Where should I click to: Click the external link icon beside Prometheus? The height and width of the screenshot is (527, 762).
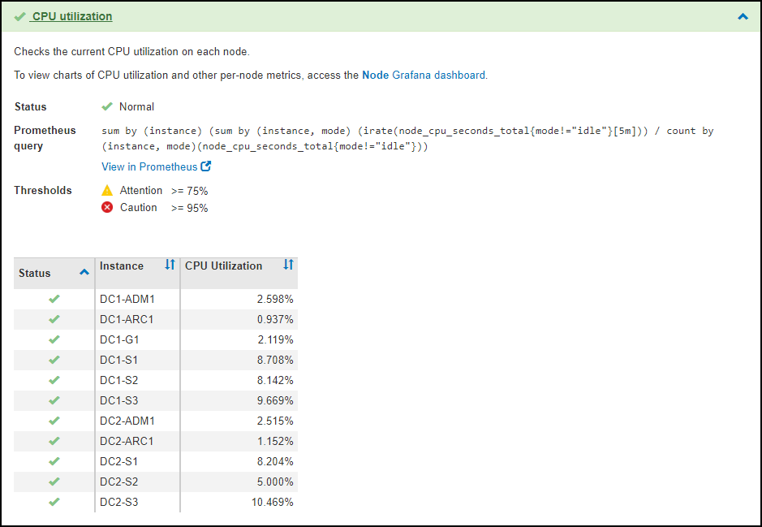[x=206, y=166]
